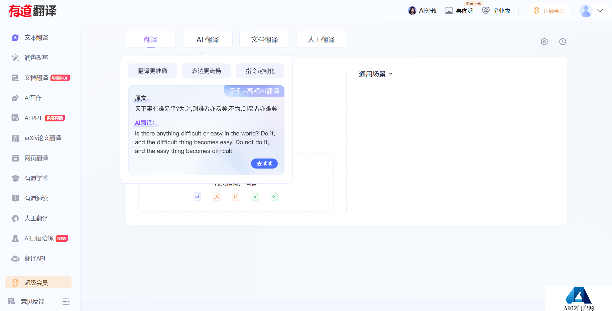The image size is (612, 311).
Task: Click arXiv论文翻译 books icon
Action: pyautogui.click(x=15, y=138)
